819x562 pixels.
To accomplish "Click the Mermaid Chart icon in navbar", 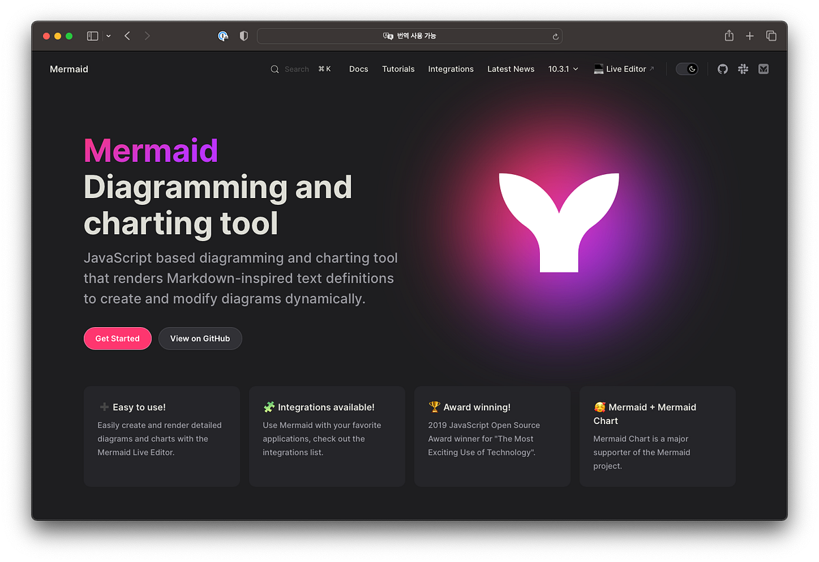I will coord(764,69).
